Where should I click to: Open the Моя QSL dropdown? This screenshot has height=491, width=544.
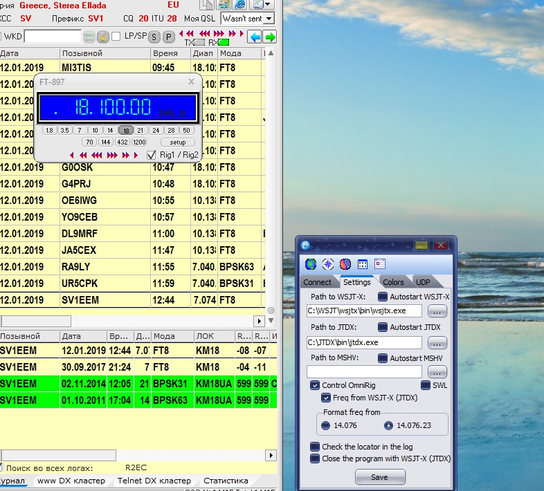point(269,19)
